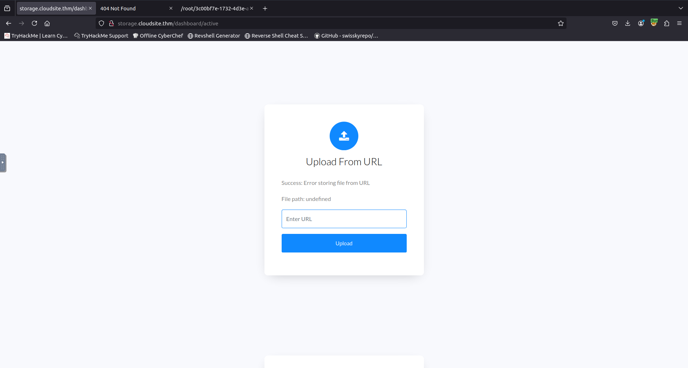Viewport: 688px width, 368px height.
Task: Open the extensions puzzle icon
Action: click(x=666, y=23)
